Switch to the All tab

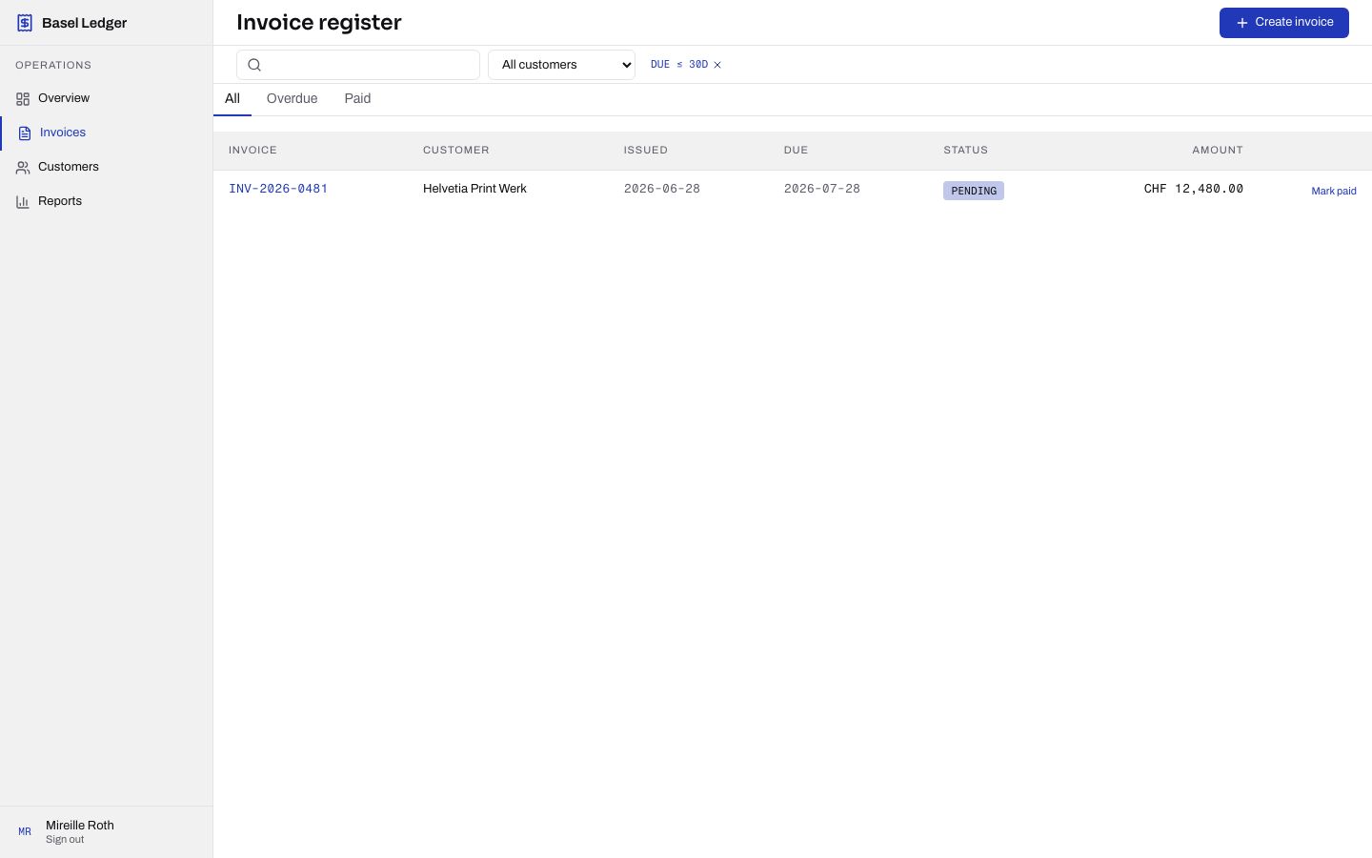pos(232,99)
